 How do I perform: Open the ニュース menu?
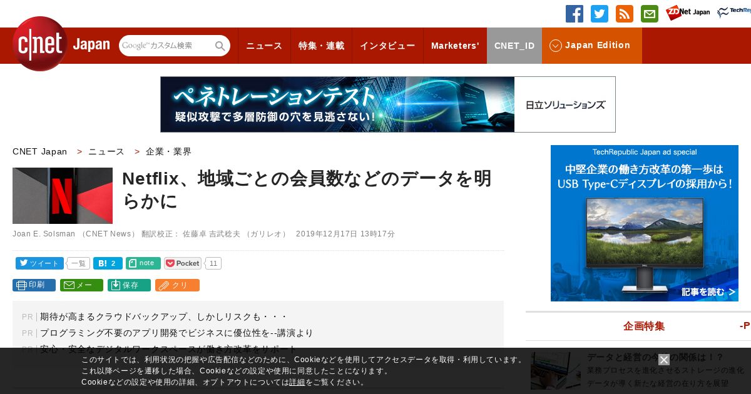tap(264, 46)
